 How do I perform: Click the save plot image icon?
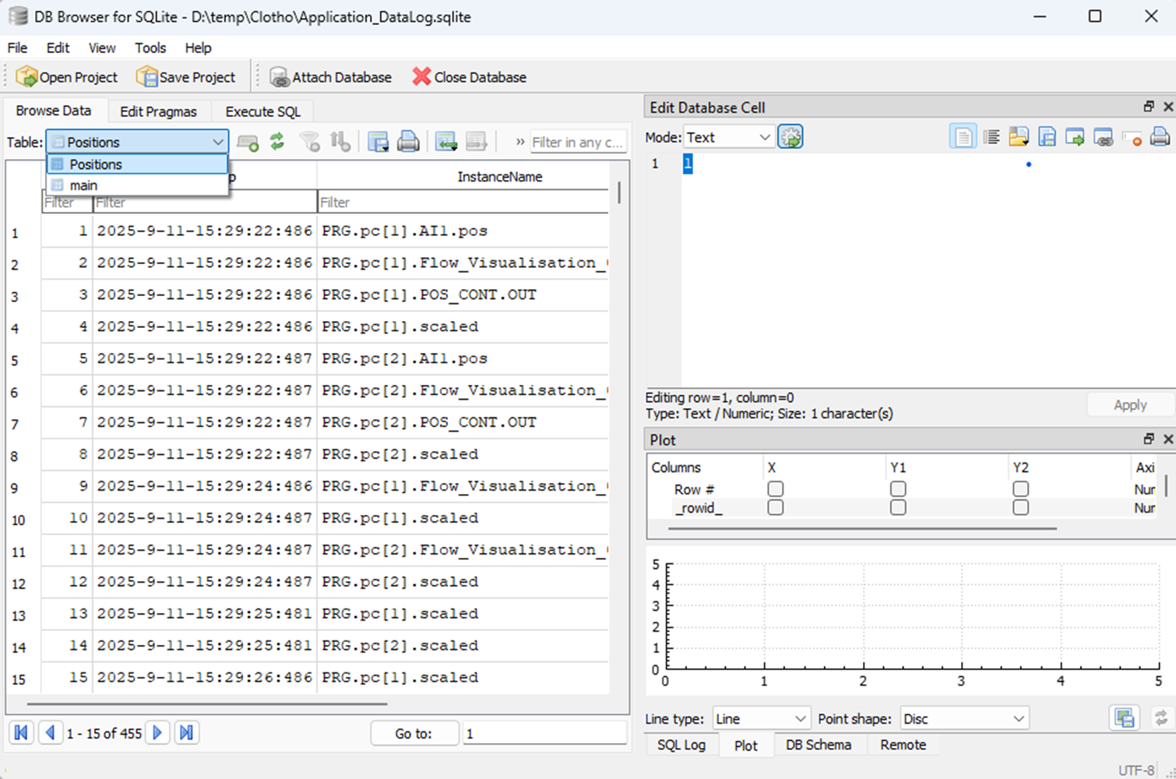tap(1124, 718)
